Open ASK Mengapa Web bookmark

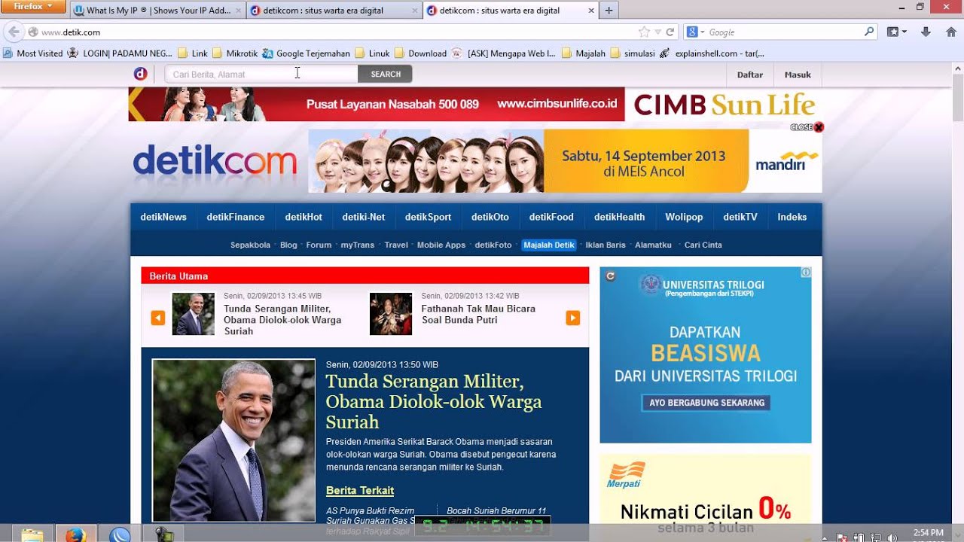[504, 53]
